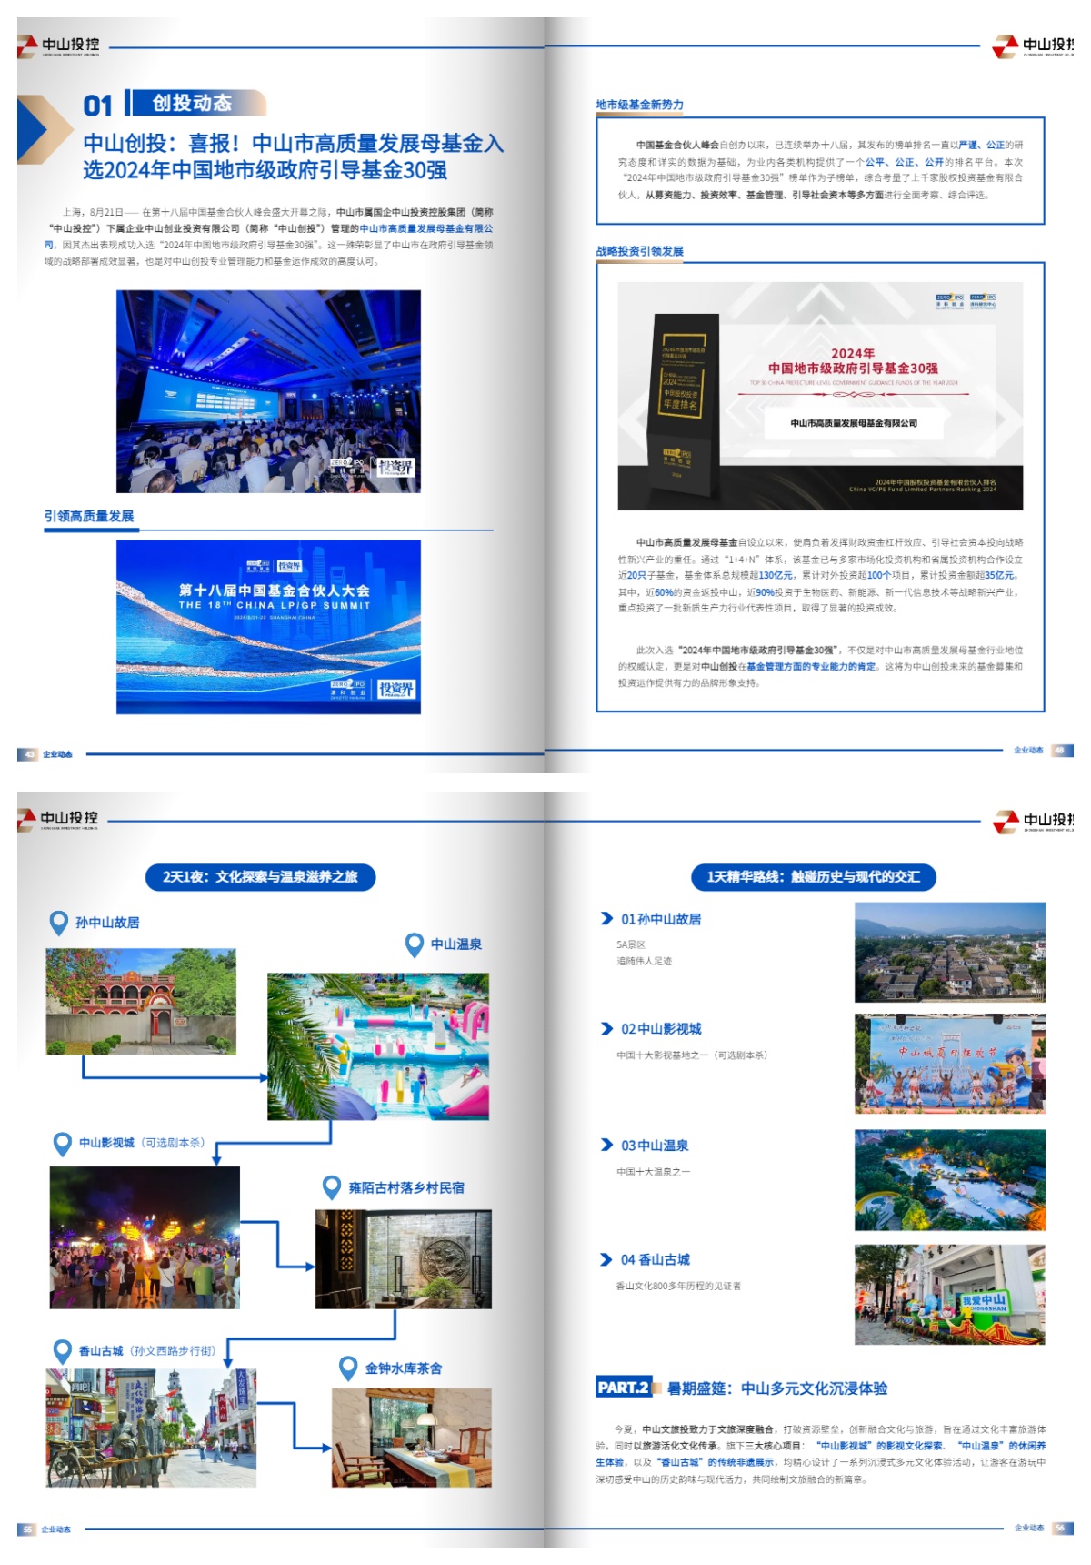Click the 2天1夜：文化探索与温泉滋养之旅 banner
Viewport: 1091px width, 1565px height.
click(260, 877)
